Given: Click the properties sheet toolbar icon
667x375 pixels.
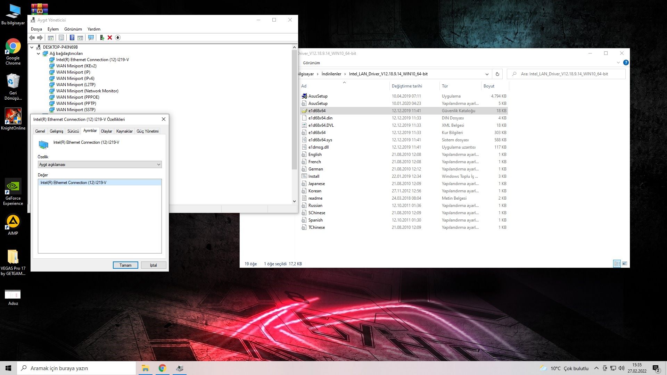Looking at the screenshot, I should (61, 37).
